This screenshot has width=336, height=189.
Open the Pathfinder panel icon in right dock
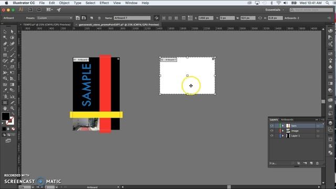pos(330,153)
